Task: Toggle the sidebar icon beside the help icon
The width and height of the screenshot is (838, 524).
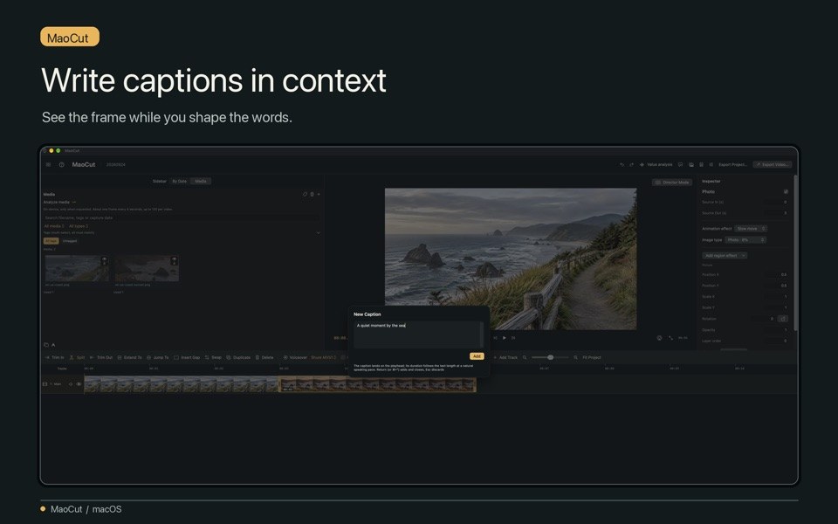Action: tap(48, 165)
